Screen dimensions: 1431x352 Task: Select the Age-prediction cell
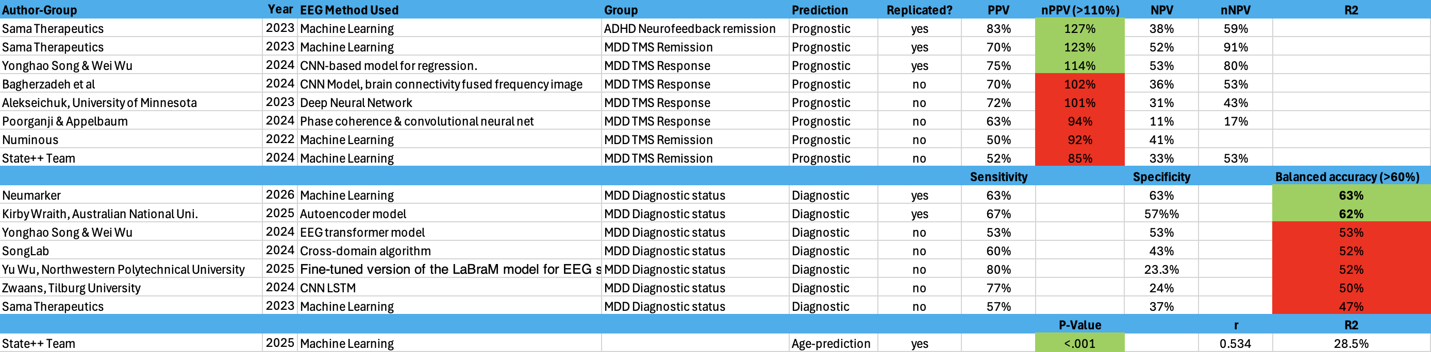[830, 344]
